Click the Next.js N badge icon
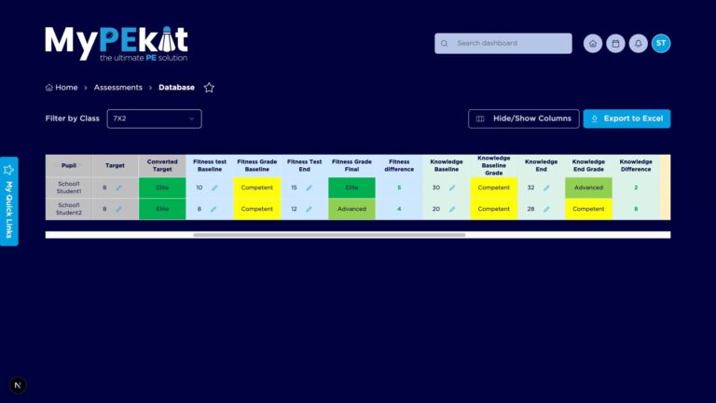This screenshot has width=716, height=403. (18, 385)
